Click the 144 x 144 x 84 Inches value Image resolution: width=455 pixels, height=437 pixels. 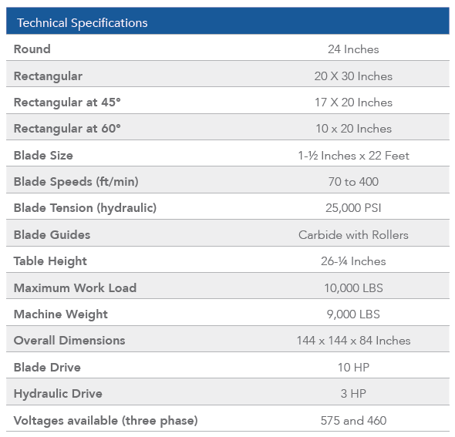353,341
